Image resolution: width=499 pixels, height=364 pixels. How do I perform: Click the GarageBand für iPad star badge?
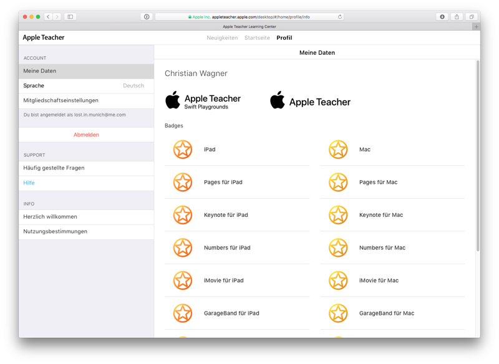pyautogui.click(x=183, y=313)
